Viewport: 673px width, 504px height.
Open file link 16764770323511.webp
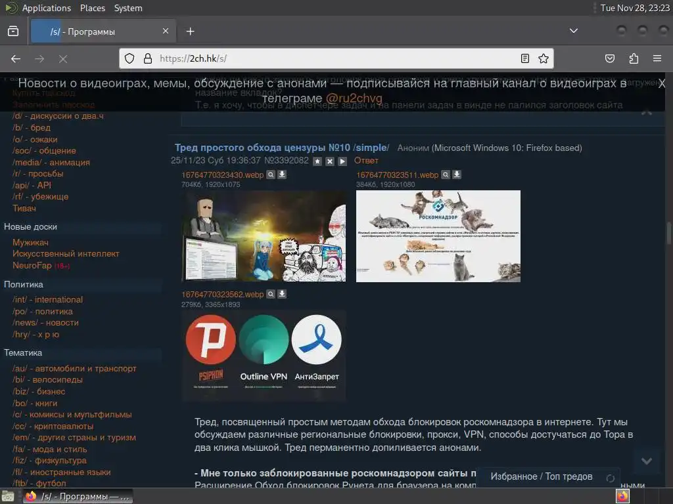(x=397, y=175)
